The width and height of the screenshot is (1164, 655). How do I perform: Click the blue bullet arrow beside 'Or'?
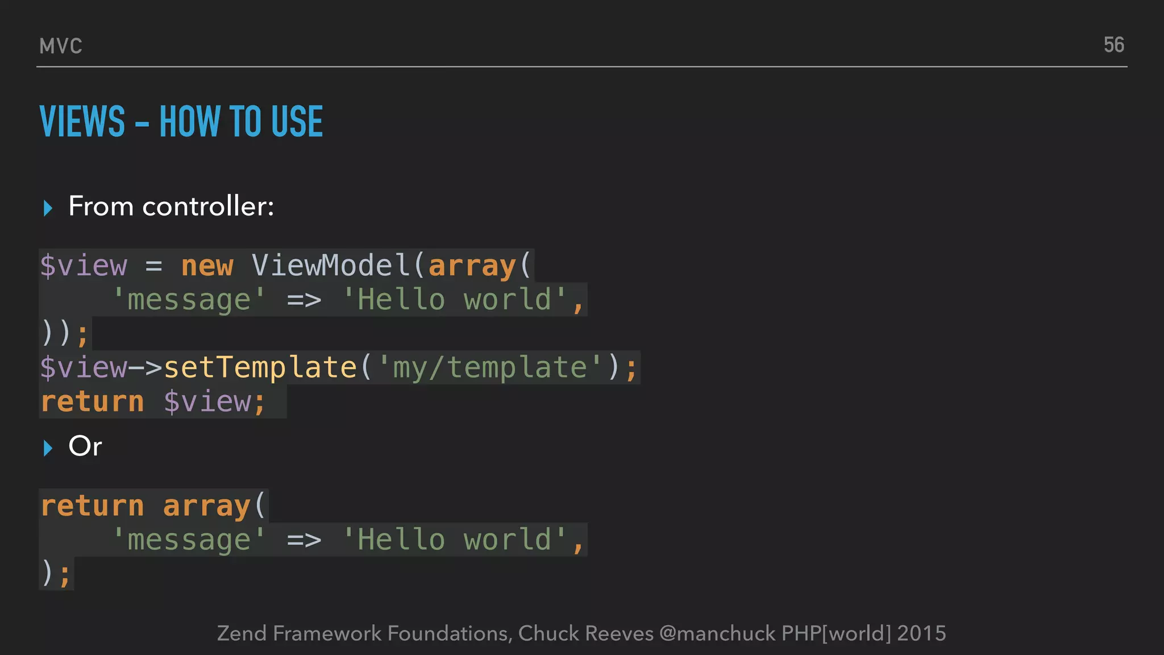pos(48,448)
